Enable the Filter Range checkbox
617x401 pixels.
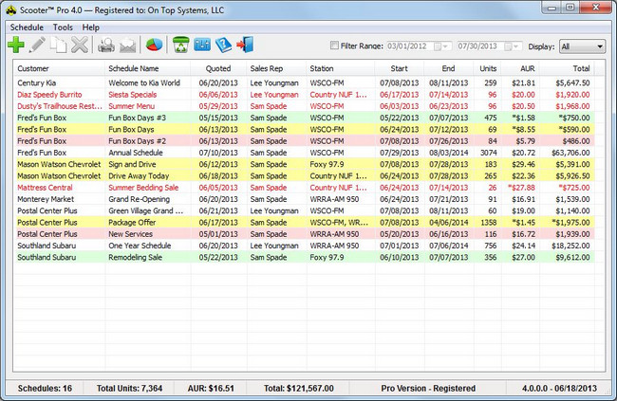334,46
